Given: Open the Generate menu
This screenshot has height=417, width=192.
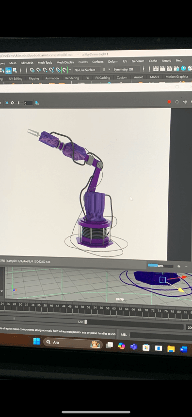Looking at the screenshot, I should pyautogui.click(x=138, y=61).
